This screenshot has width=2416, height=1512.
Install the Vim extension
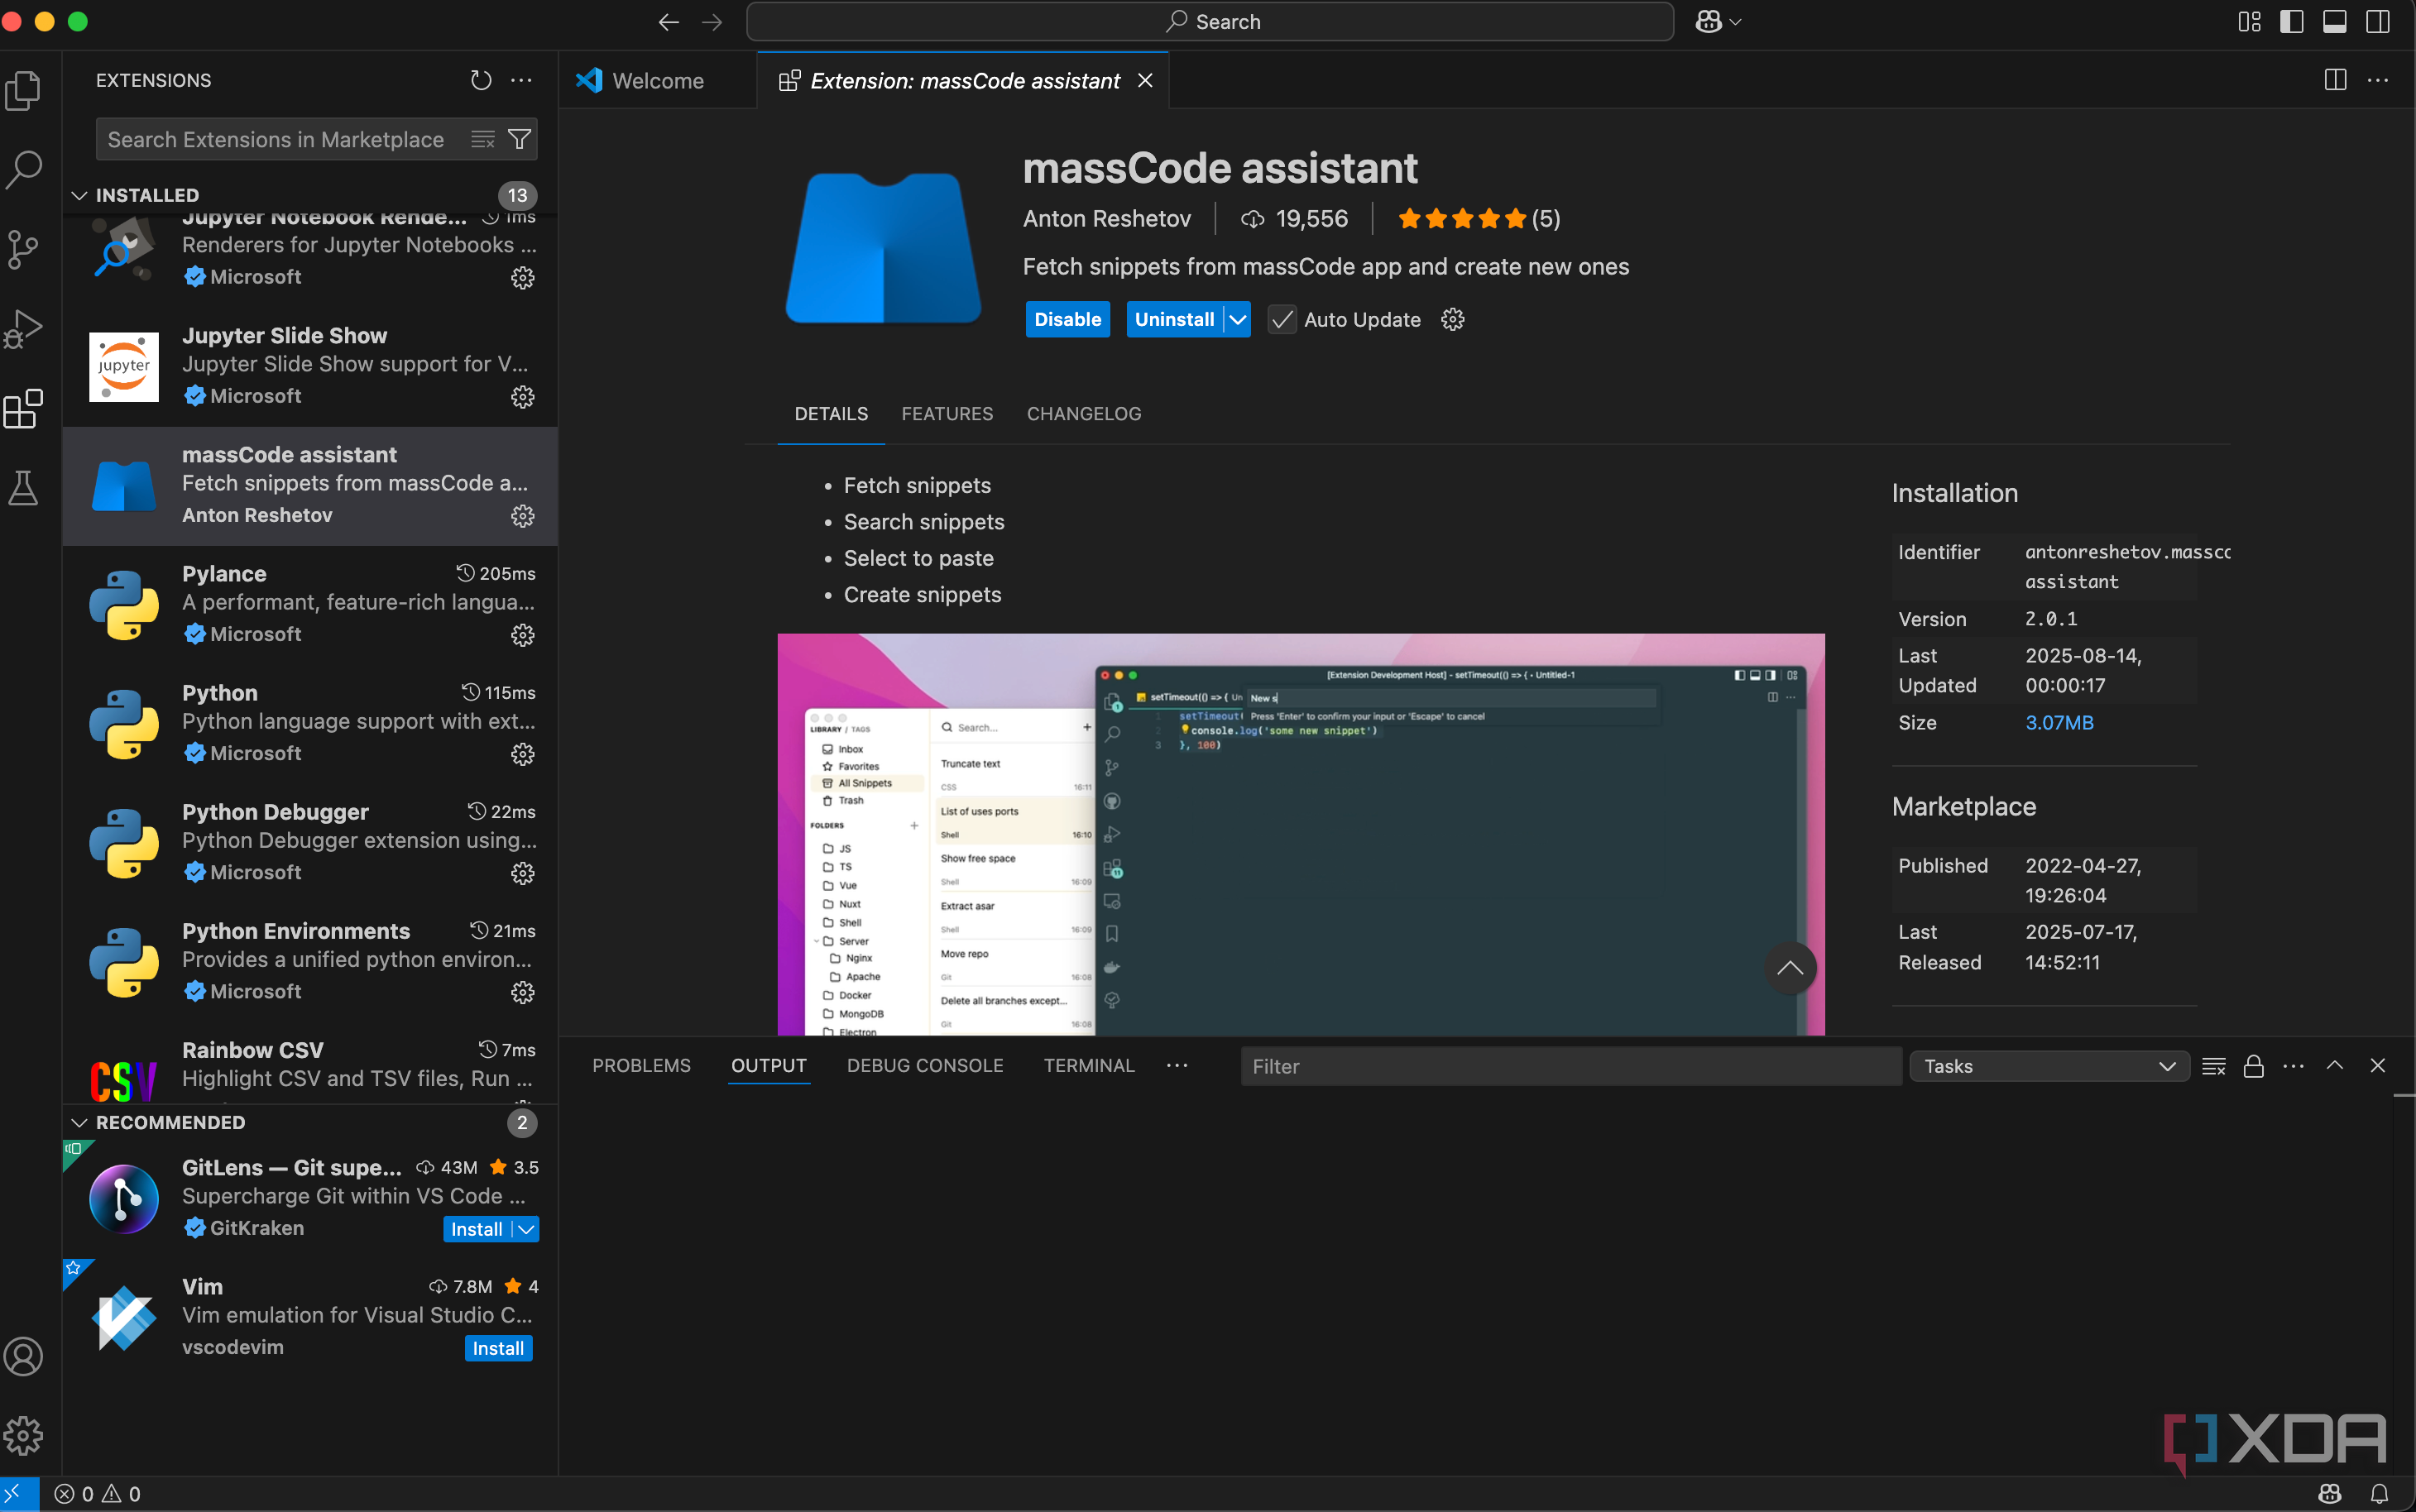498,1348
